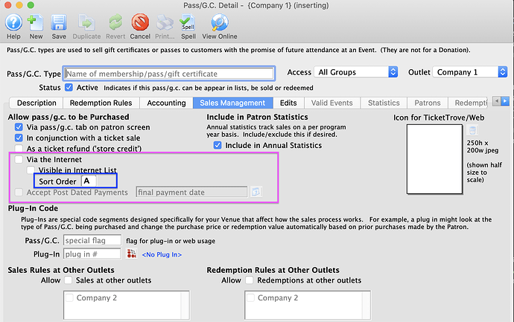Click the New record icon
This screenshot has width=514, height=322.
[36, 23]
